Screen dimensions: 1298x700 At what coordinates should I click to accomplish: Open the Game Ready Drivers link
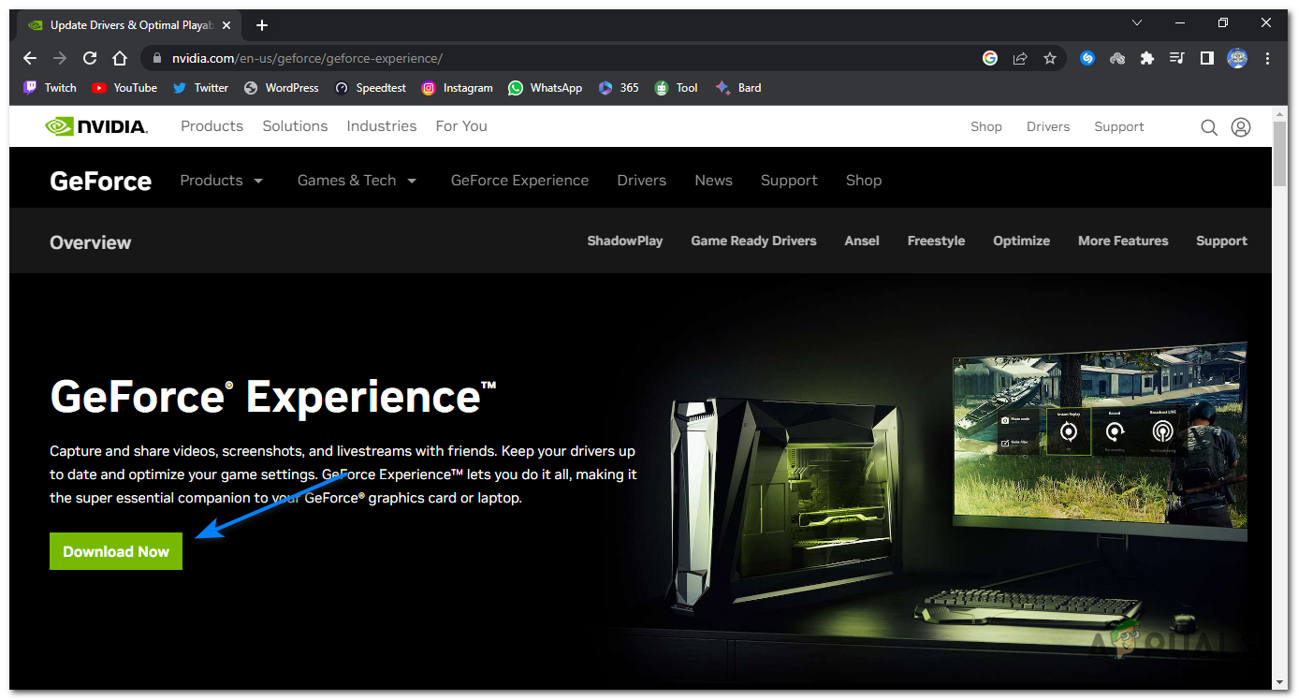coord(753,241)
